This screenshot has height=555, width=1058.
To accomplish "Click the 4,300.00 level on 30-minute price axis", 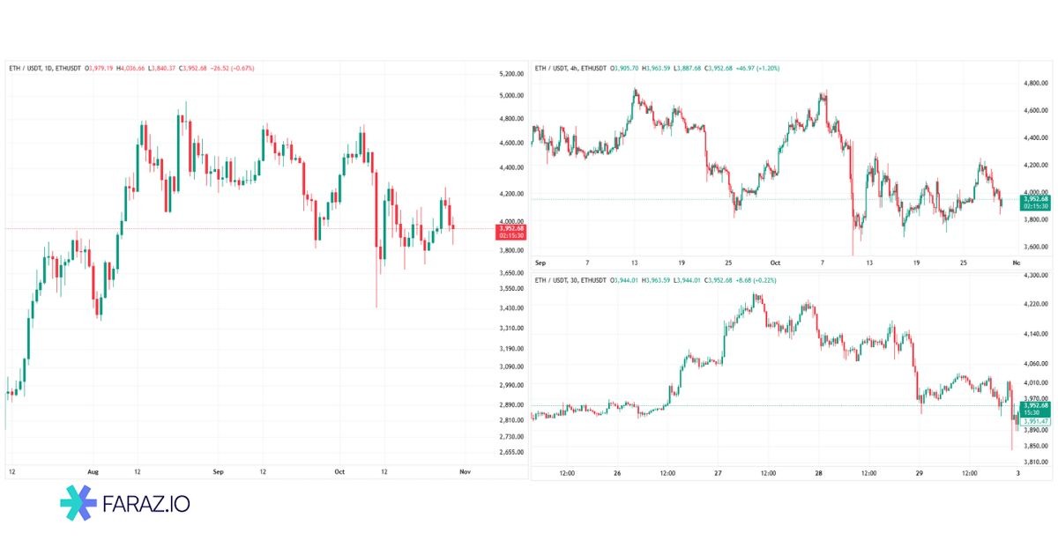I will [1034, 276].
